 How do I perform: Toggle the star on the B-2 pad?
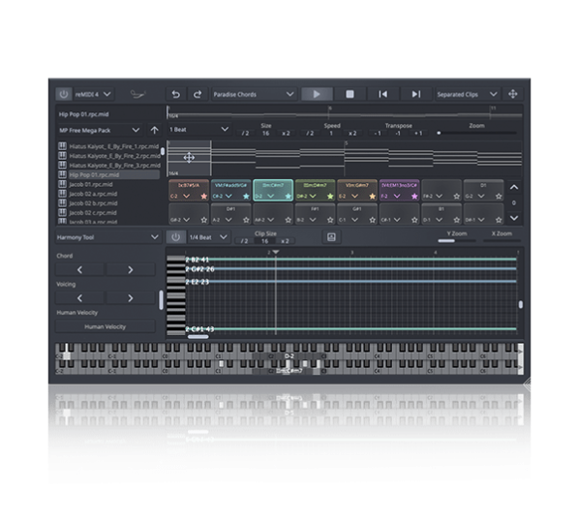pos(330,220)
